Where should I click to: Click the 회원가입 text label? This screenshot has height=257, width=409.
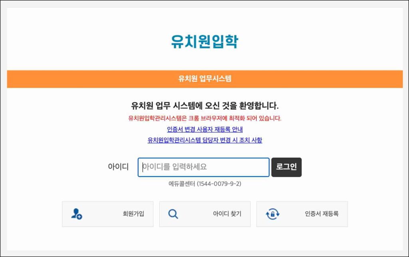(133, 214)
